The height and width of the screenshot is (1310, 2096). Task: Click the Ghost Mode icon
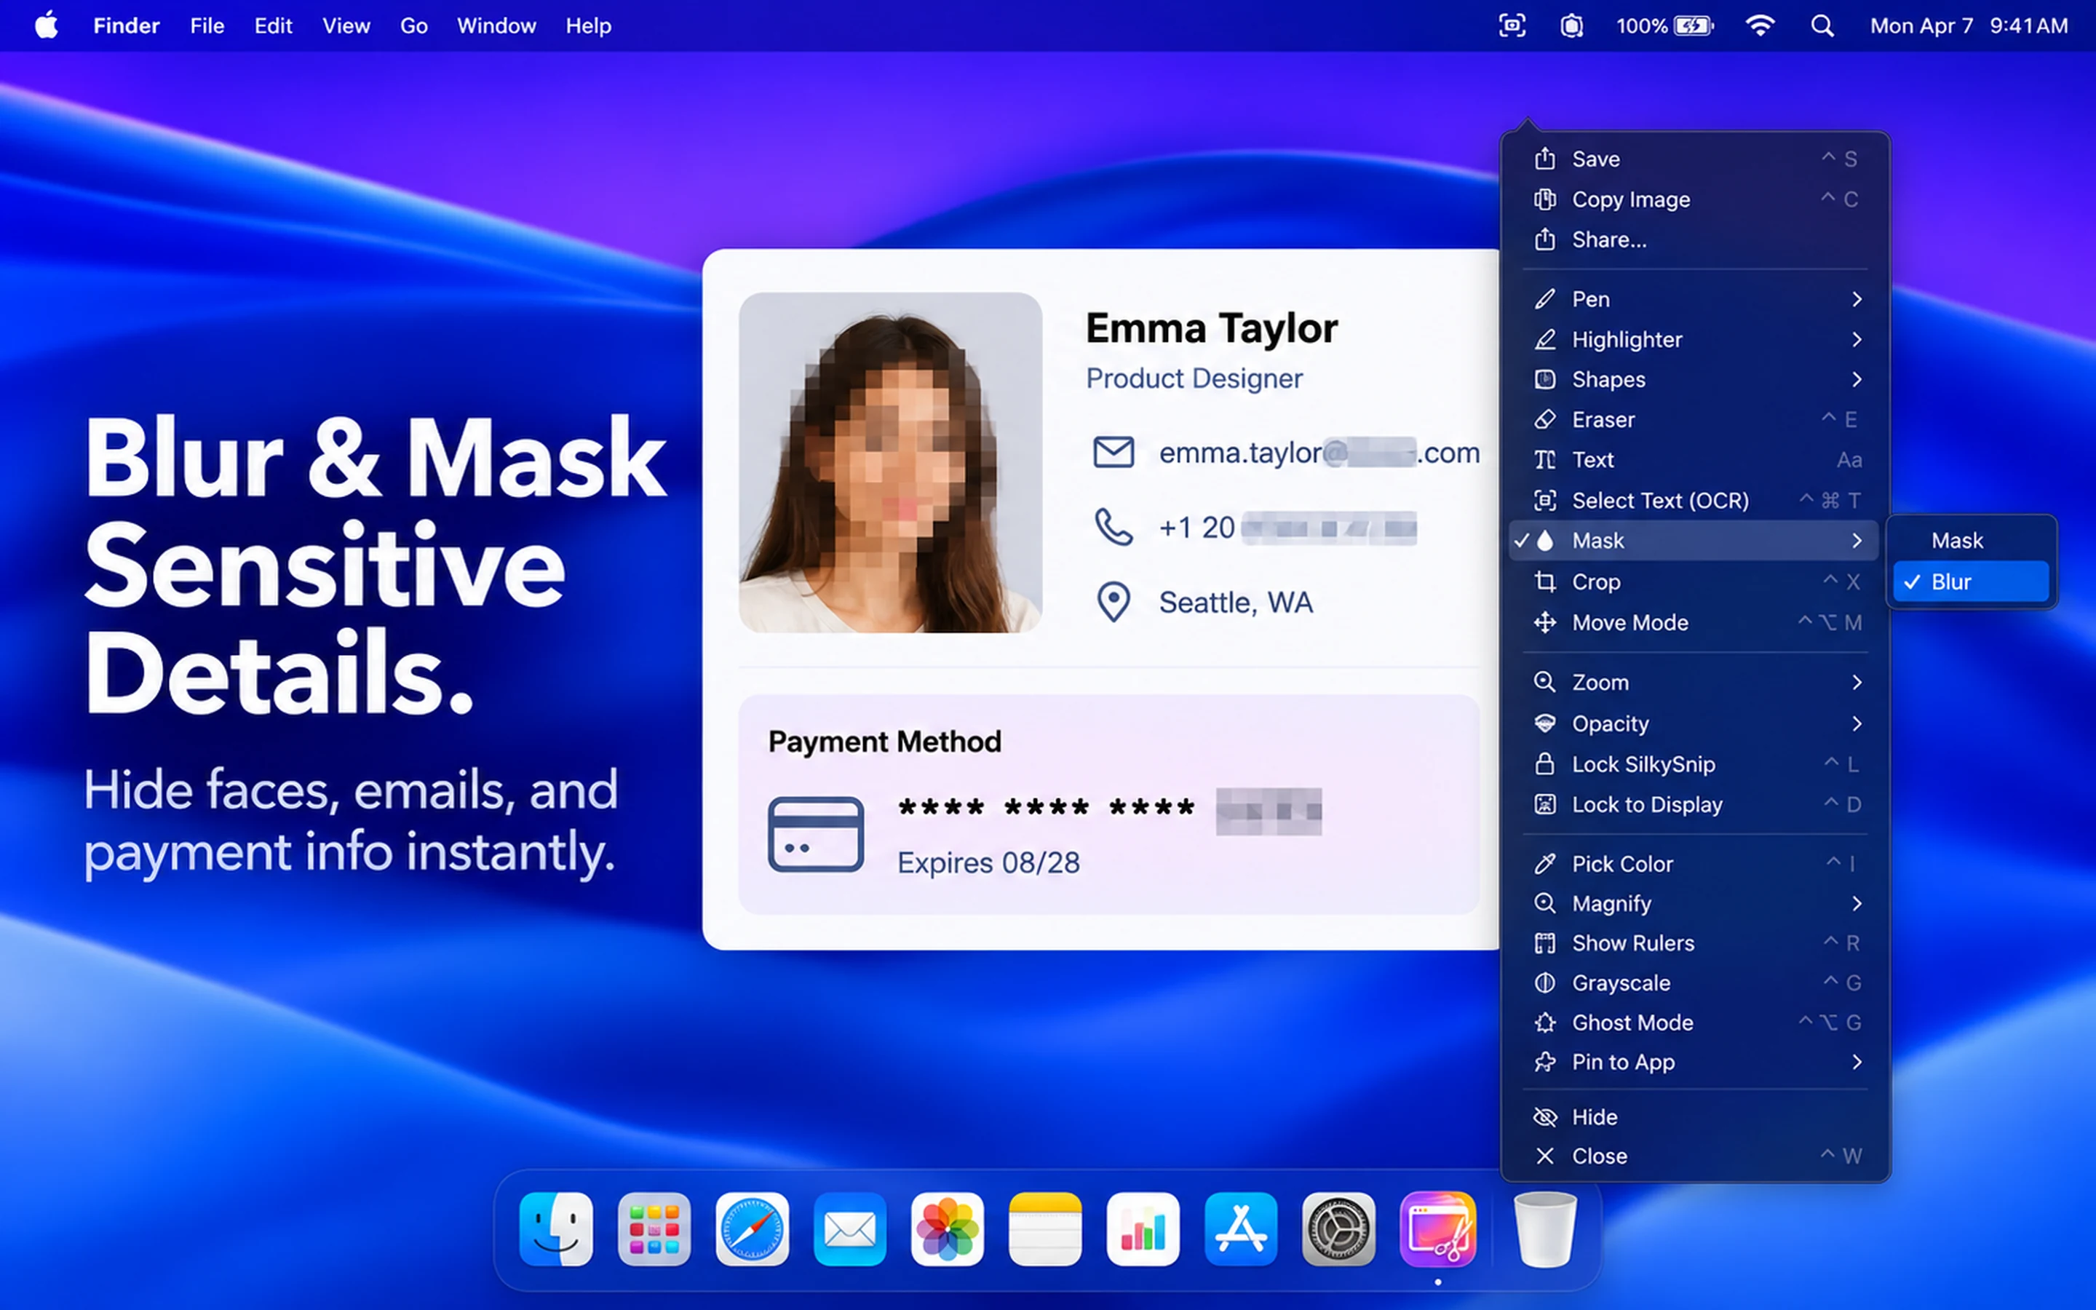coord(1544,1023)
